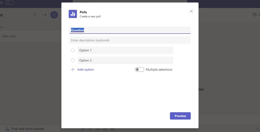Click the Polls app icon
260x132 pixels.
click(x=73, y=14)
